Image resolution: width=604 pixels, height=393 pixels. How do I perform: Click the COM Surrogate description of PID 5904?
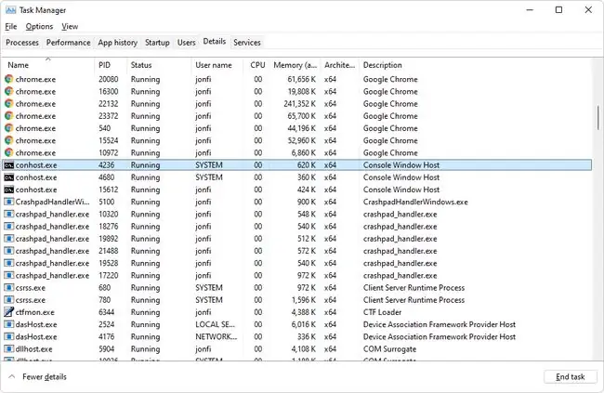pos(389,349)
